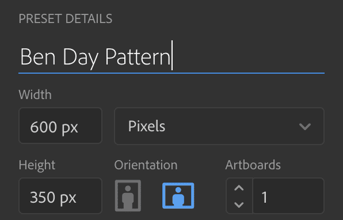
Task: Open the Pixels units dropdown
Action: pyautogui.click(x=219, y=126)
